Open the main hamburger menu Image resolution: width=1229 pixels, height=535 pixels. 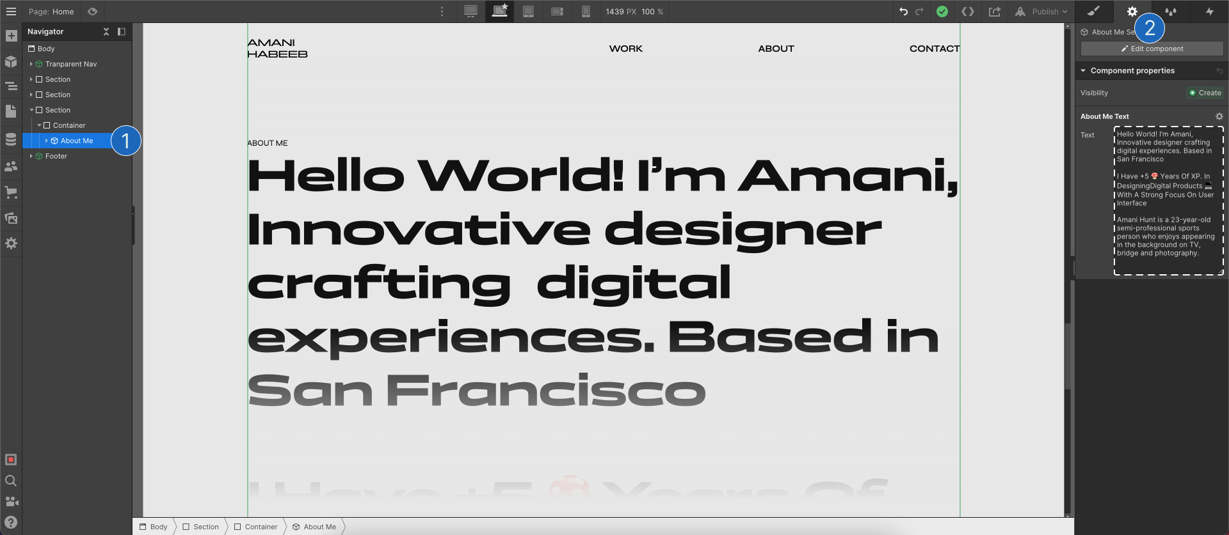tap(11, 12)
